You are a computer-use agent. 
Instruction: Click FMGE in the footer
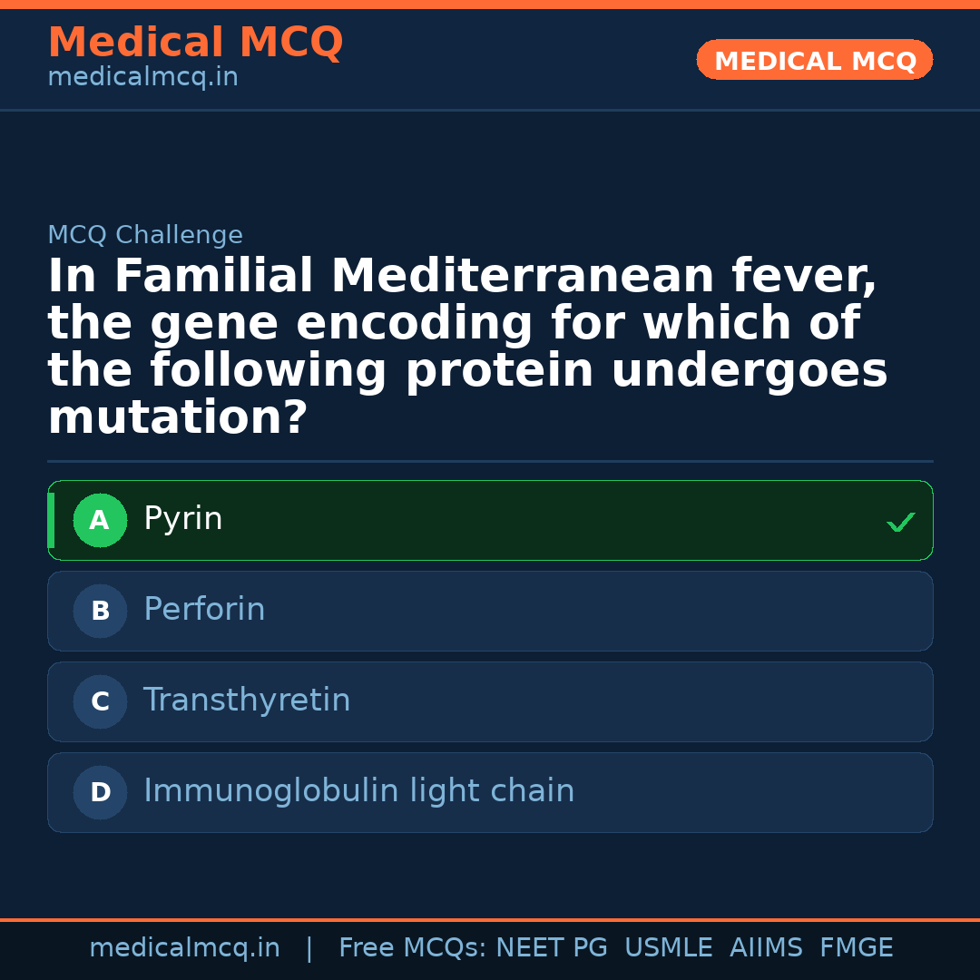[856, 948]
